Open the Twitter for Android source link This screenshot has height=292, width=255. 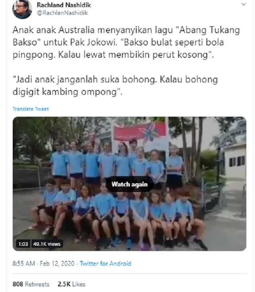click(106, 263)
